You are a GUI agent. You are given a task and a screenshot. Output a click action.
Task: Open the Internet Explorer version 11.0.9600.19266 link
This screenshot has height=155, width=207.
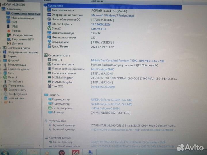pyautogui.click(x=101, y=24)
